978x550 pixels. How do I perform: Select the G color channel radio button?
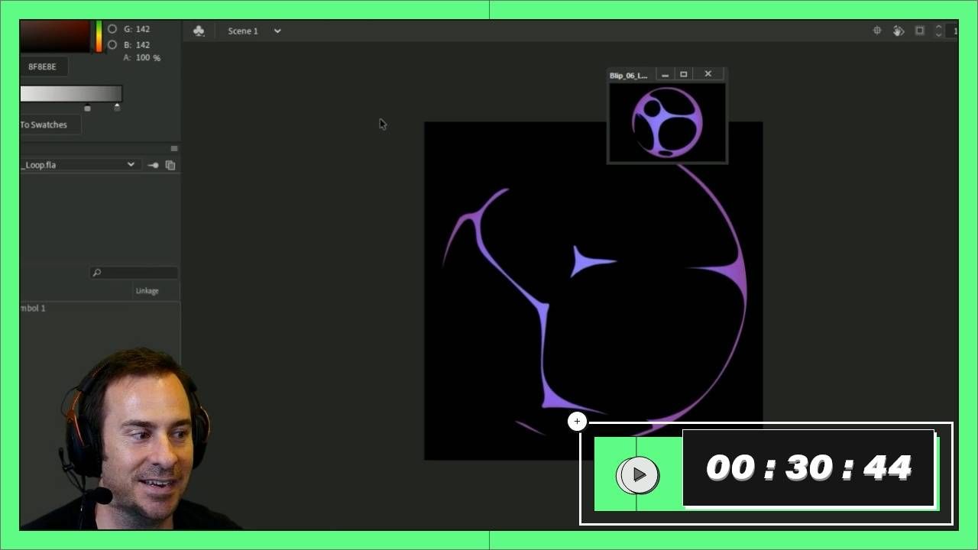[x=112, y=29]
